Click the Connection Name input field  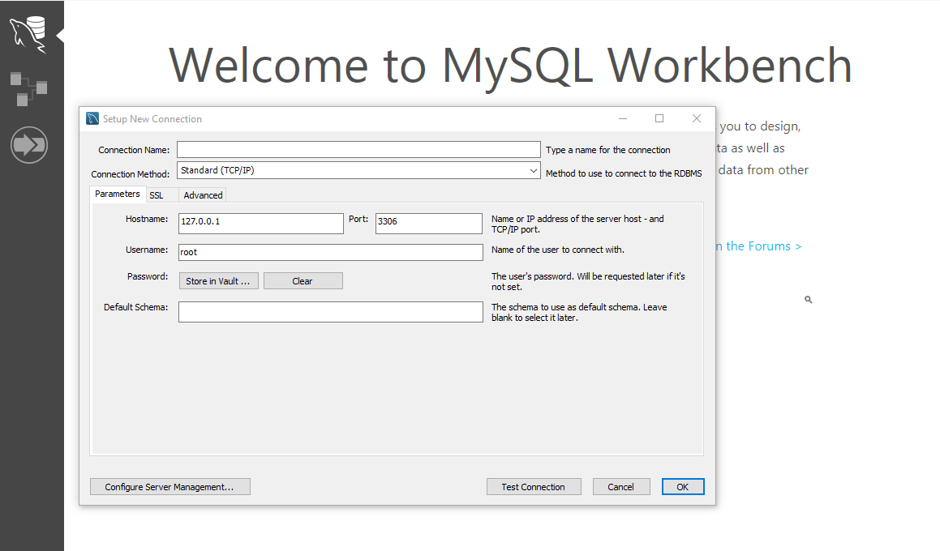358,150
